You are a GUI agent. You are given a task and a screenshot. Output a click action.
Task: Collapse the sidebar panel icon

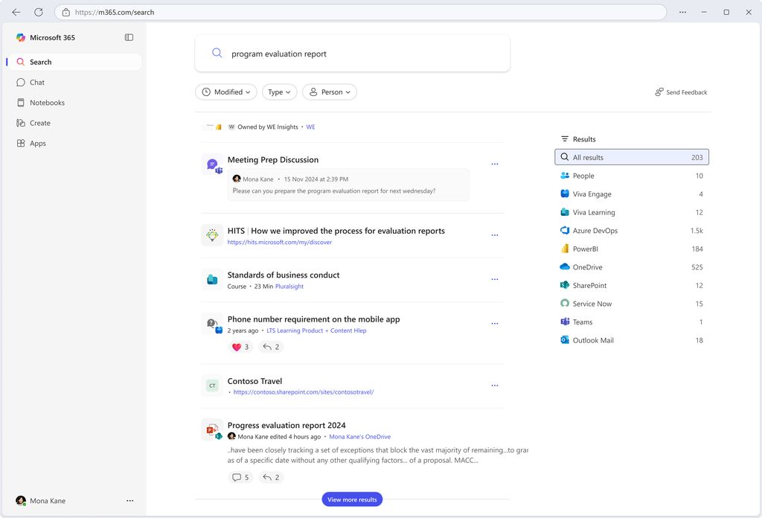coord(129,37)
